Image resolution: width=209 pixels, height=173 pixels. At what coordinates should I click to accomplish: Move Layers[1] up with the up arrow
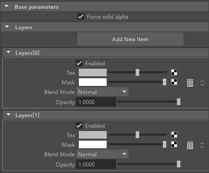pos(202,143)
